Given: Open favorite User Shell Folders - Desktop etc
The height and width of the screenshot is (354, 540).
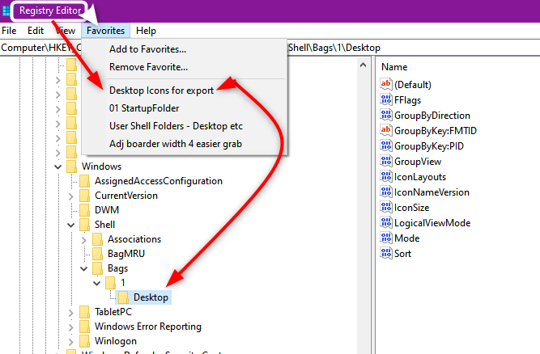Looking at the screenshot, I should click(x=176, y=126).
